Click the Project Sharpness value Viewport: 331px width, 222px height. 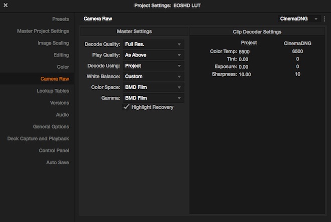(245, 74)
